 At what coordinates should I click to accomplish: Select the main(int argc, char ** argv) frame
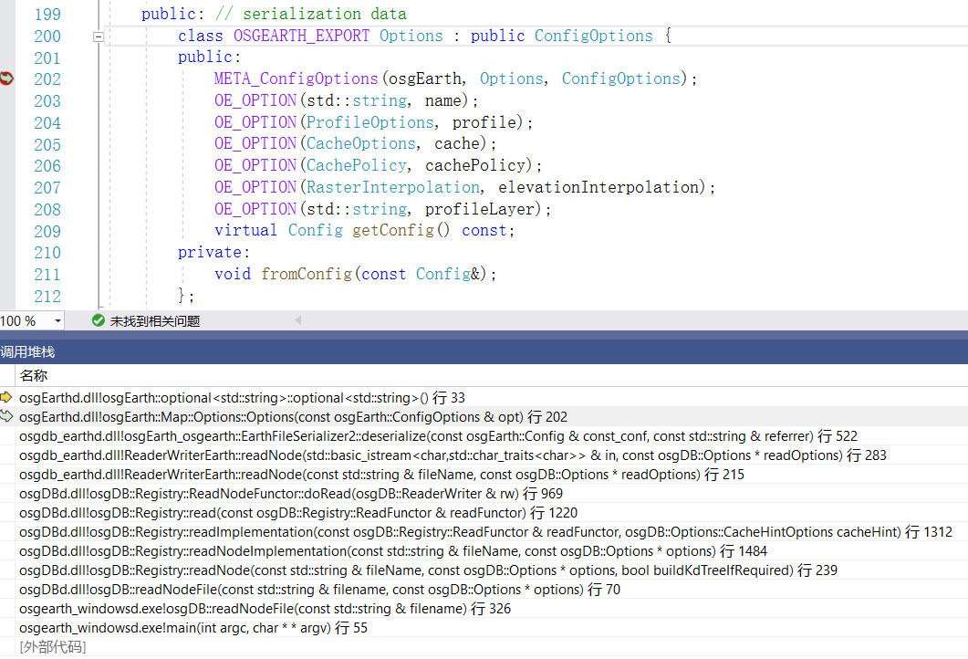tap(193, 627)
